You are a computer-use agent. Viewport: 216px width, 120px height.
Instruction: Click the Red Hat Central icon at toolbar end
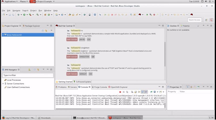[x=192, y=15]
